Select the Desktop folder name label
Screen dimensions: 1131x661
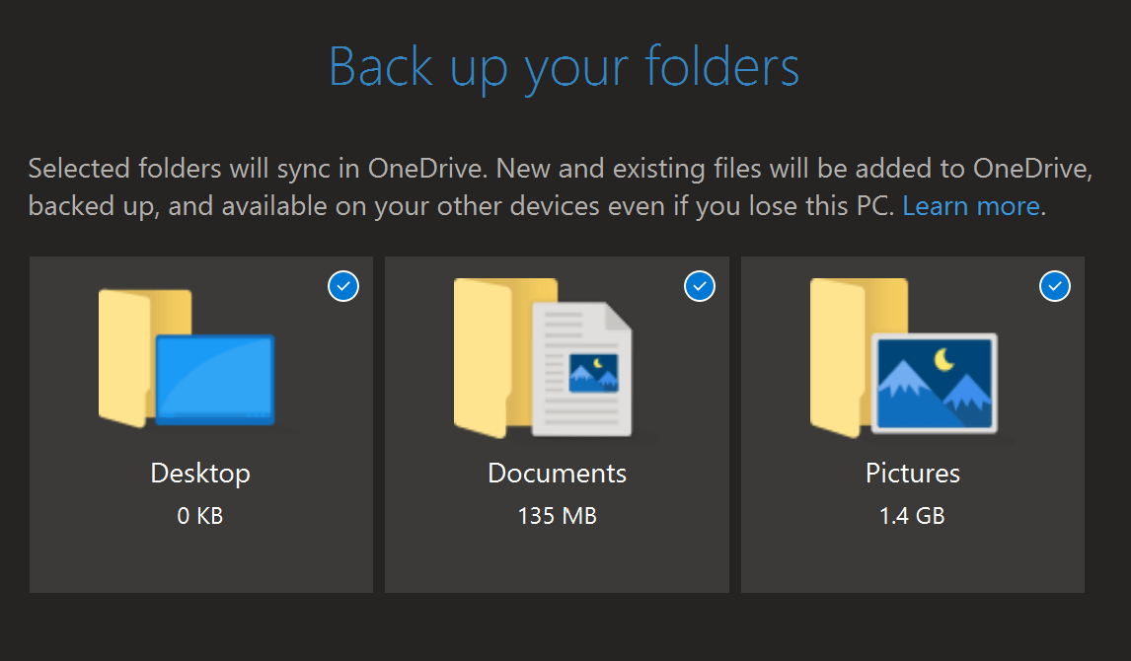[200, 474]
